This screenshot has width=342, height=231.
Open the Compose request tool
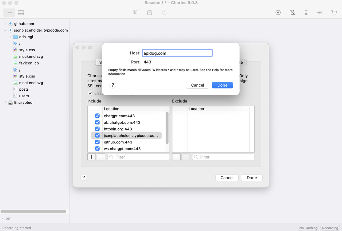(150, 13)
